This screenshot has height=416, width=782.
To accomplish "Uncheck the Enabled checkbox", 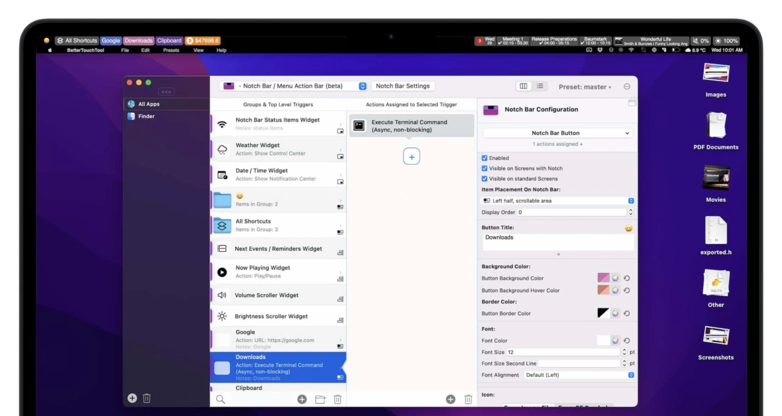I will point(484,158).
